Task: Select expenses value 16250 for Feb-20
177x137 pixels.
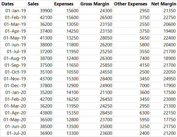Action: [66, 99]
